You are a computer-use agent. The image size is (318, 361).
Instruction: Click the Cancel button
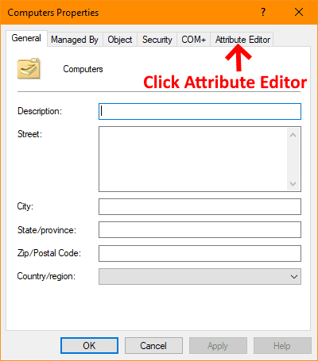click(x=153, y=345)
